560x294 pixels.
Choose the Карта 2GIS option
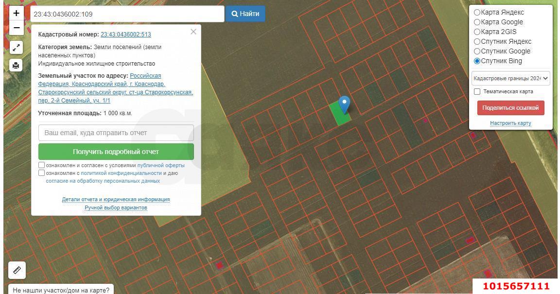477,32
